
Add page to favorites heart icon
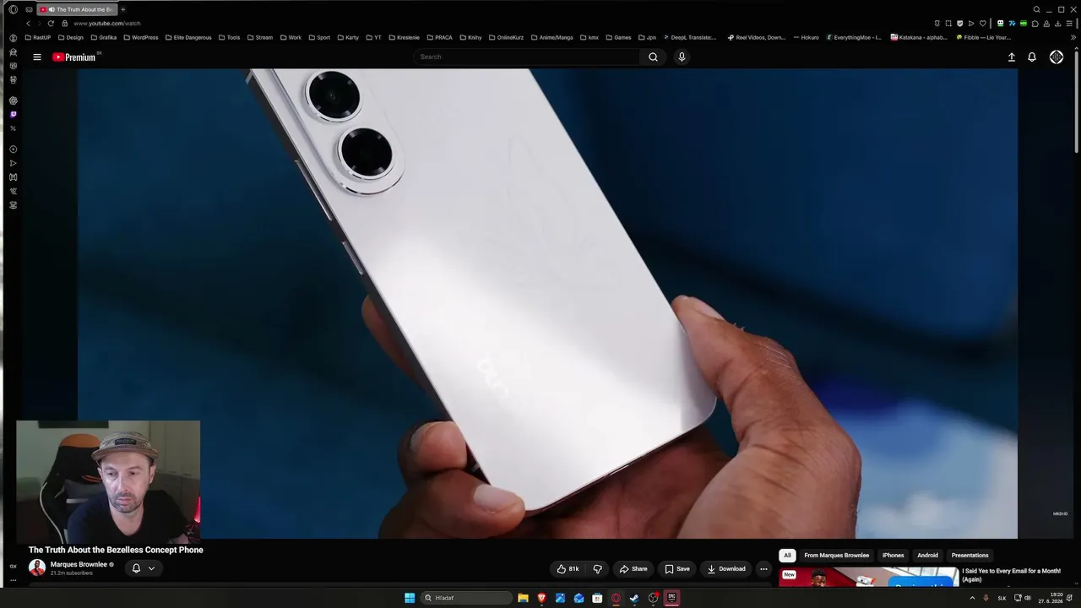[x=982, y=24]
